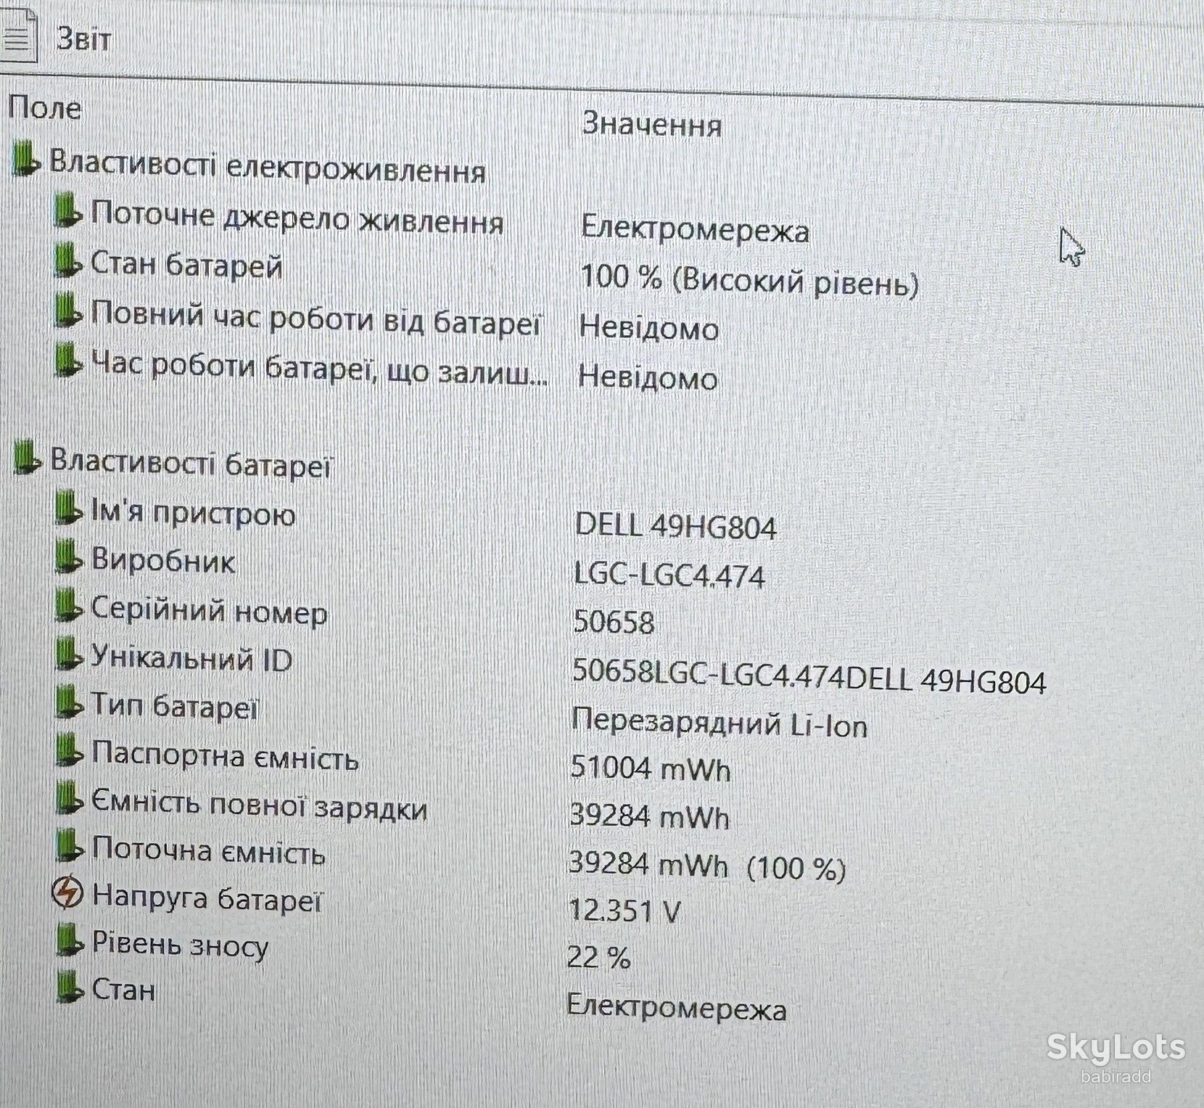Click the icon next to Властивості батареї
This screenshot has width=1204, height=1108.
tap(28, 459)
